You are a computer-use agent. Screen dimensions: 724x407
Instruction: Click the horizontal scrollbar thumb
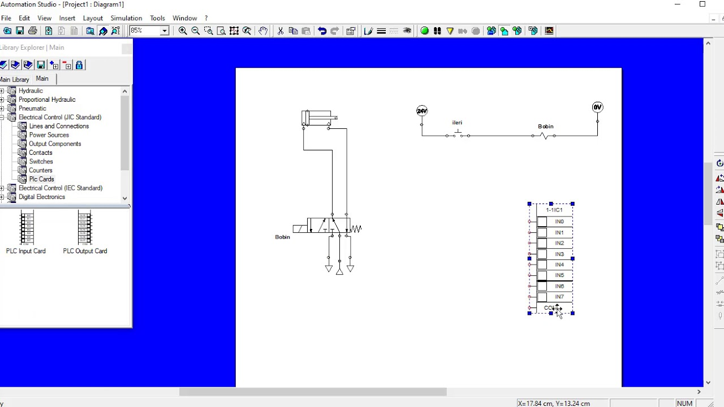[313, 392]
